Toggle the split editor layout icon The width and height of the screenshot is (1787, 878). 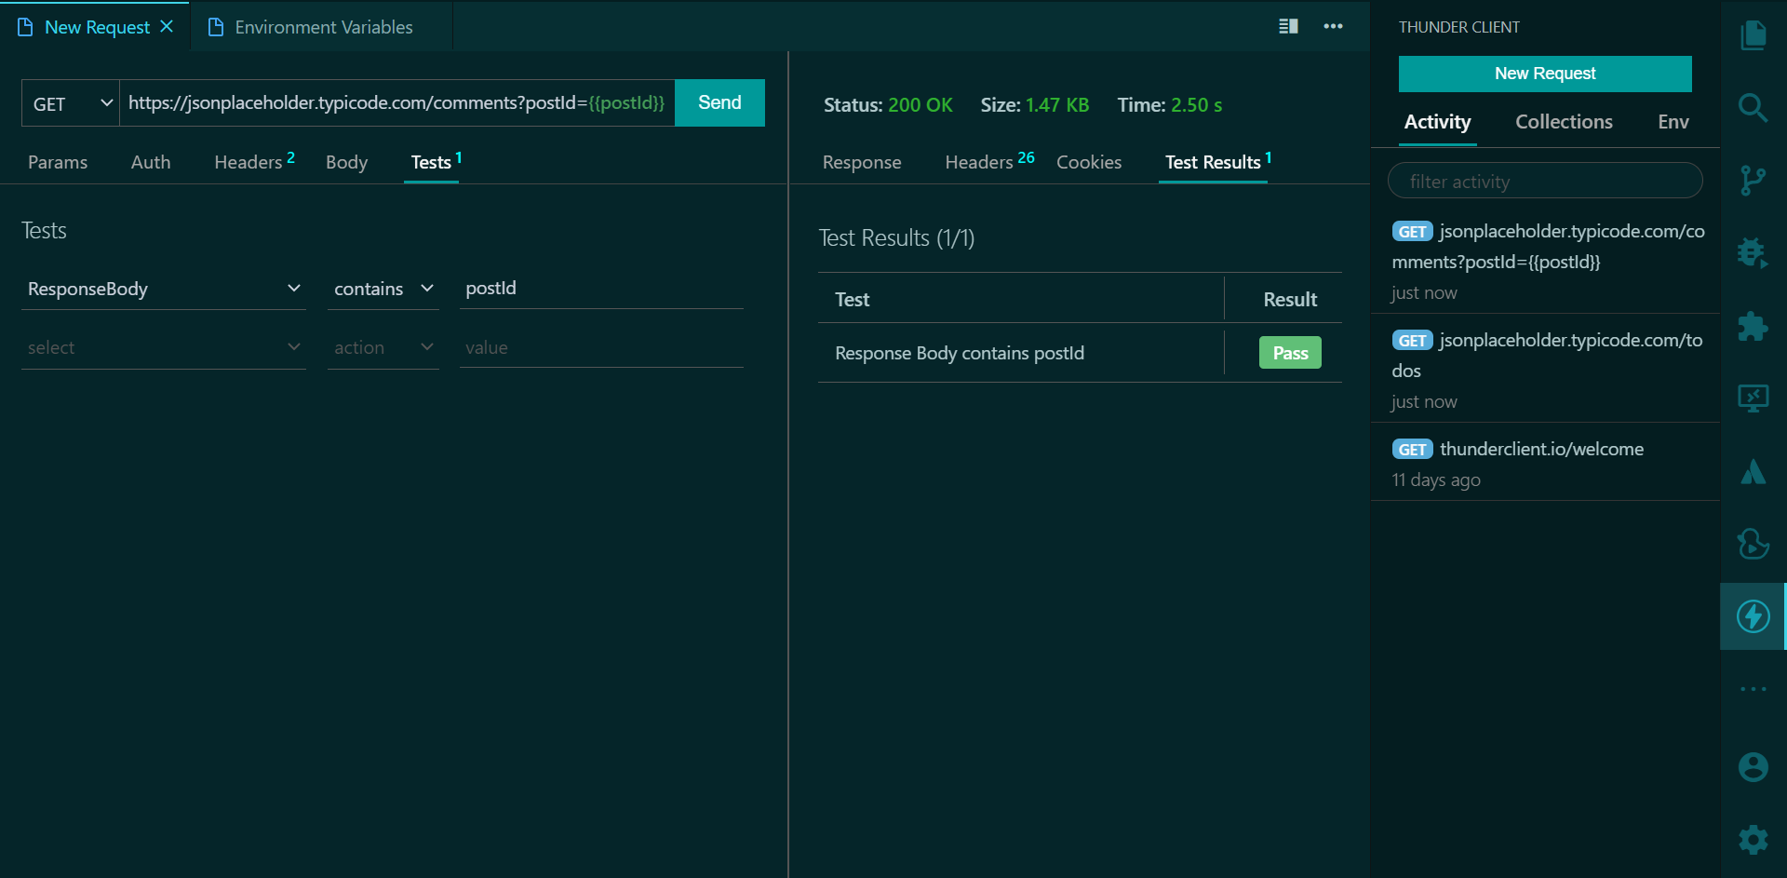(1288, 26)
